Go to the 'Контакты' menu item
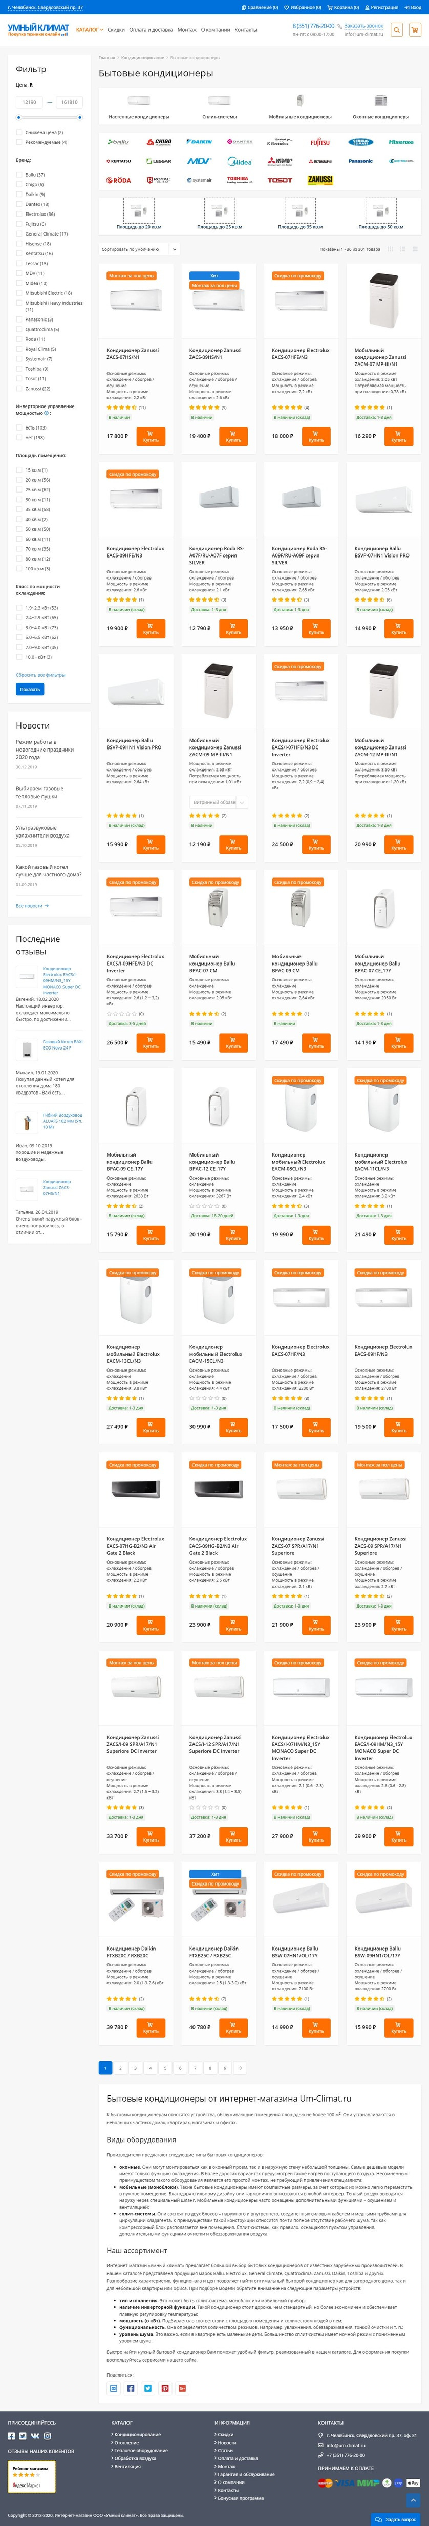 (x=246, y=29)
